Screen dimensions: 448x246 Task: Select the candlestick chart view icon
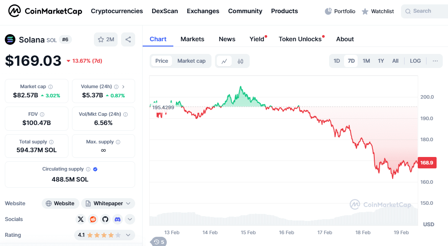(240, 61)
